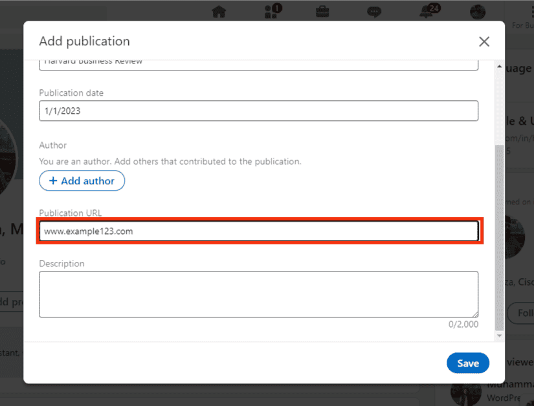Open the Notifications bell showing 24

426,12
